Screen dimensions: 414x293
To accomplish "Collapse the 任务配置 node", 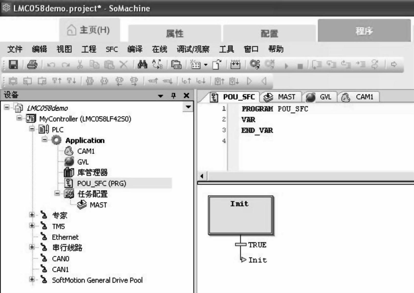I will [57, 193].
